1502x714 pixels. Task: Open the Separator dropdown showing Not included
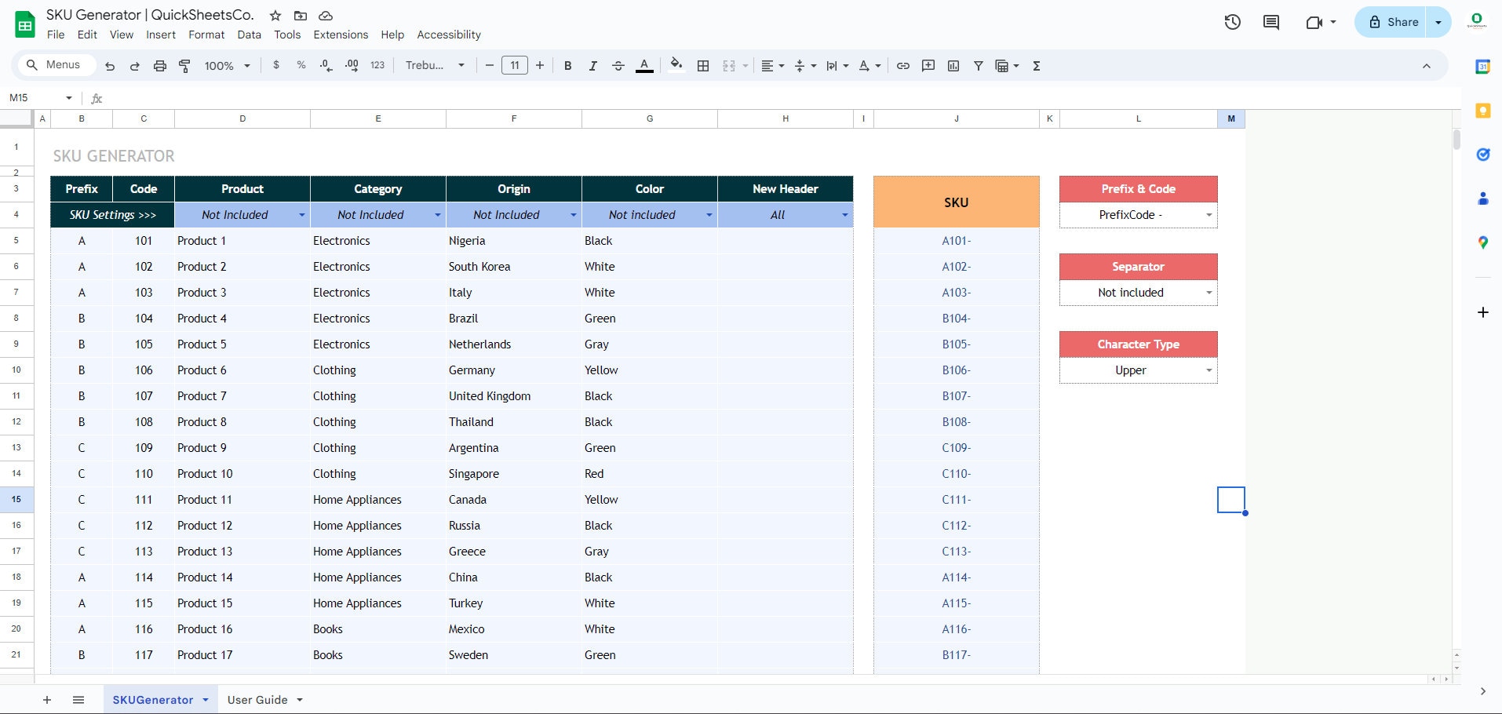click(x=1208, y=292)
